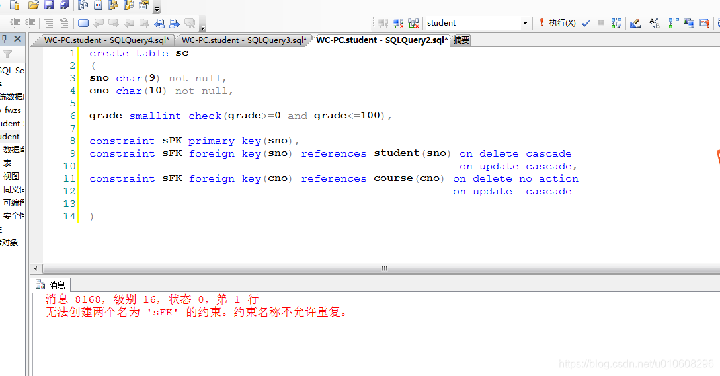The height and width of the screenshot is (376, 720).
Task: Toggle auto-hide pin on Object Explorer
Action: click(4, 38)
